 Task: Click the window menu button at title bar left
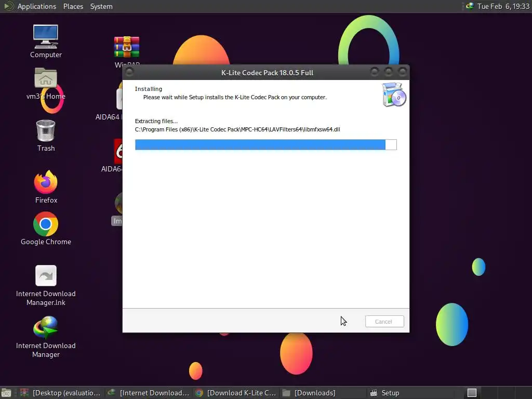click(x=129, y=72)
